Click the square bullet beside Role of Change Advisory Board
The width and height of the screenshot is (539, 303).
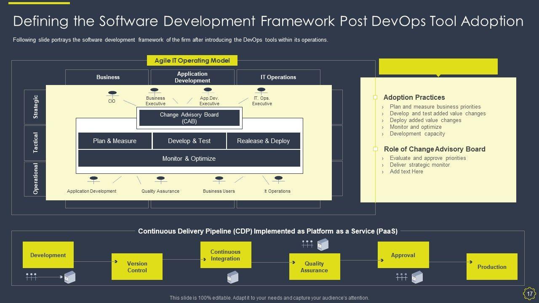tap(375, 149)
